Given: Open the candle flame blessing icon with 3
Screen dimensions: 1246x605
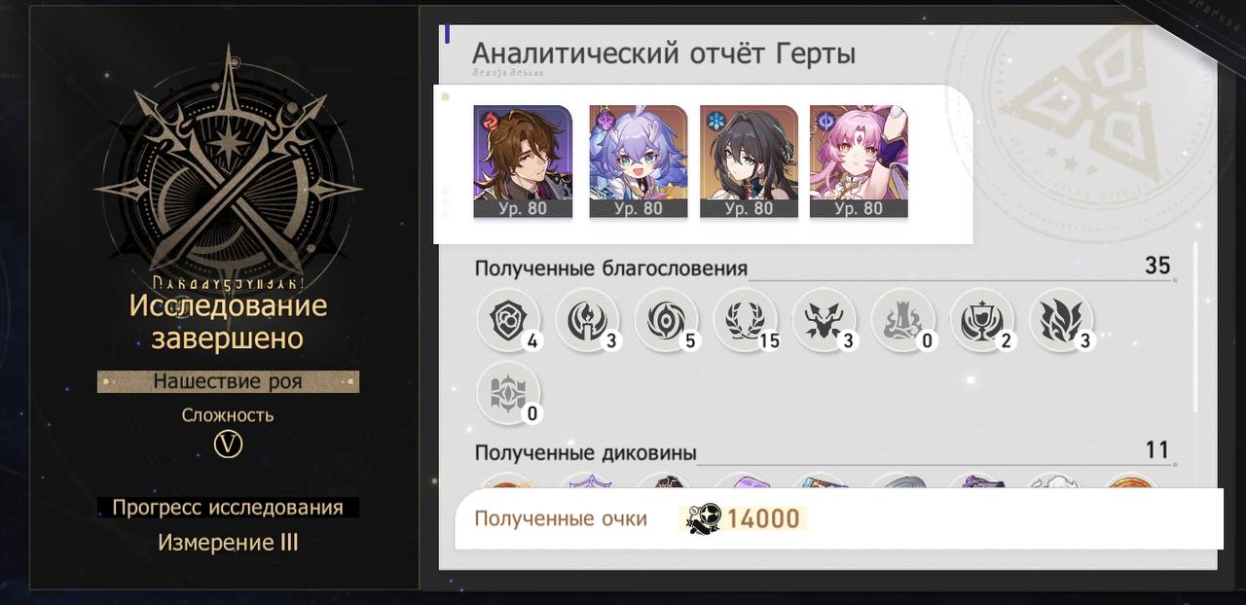Looking at the screenshot, I should coord(587,320).
